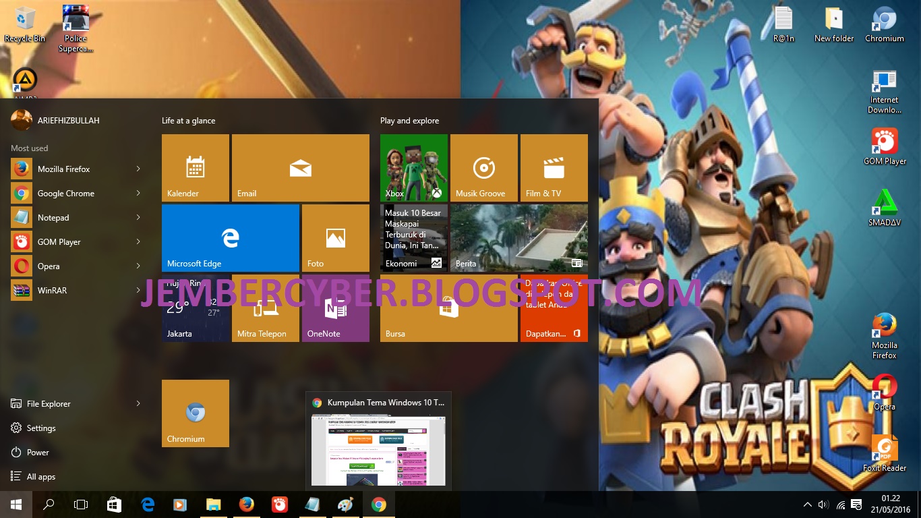This screenshot has width=921, height=518.
Task: Select the Chrome window preview thumbnail
Action: click(378, 451)
